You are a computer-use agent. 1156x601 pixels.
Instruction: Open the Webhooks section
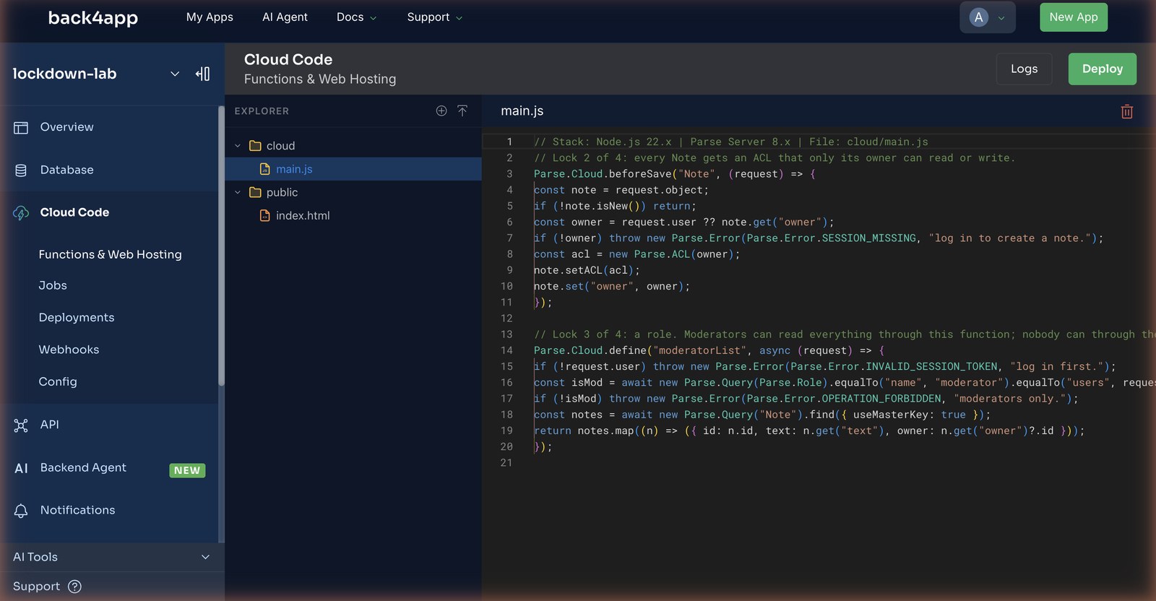69,350
